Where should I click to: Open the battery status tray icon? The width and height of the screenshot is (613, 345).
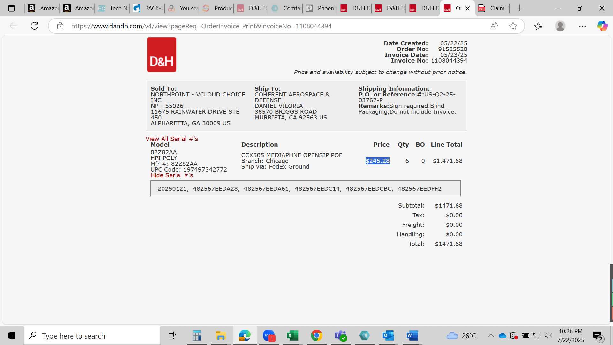525,336
